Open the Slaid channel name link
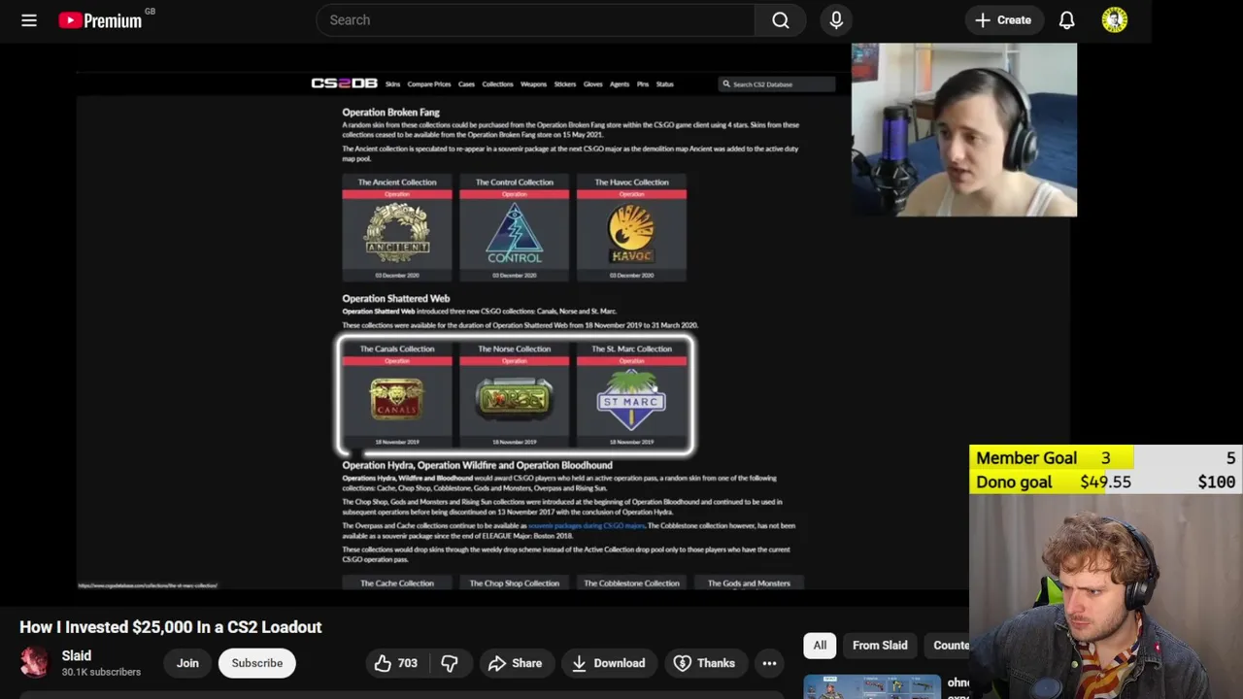The height and width of the screenshot is (699, 1243). point(77,656)
